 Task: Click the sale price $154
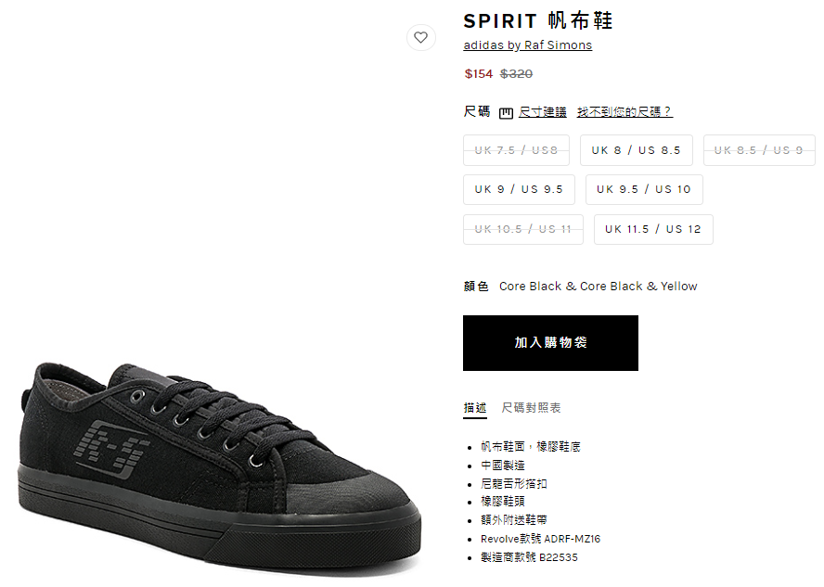479,74
